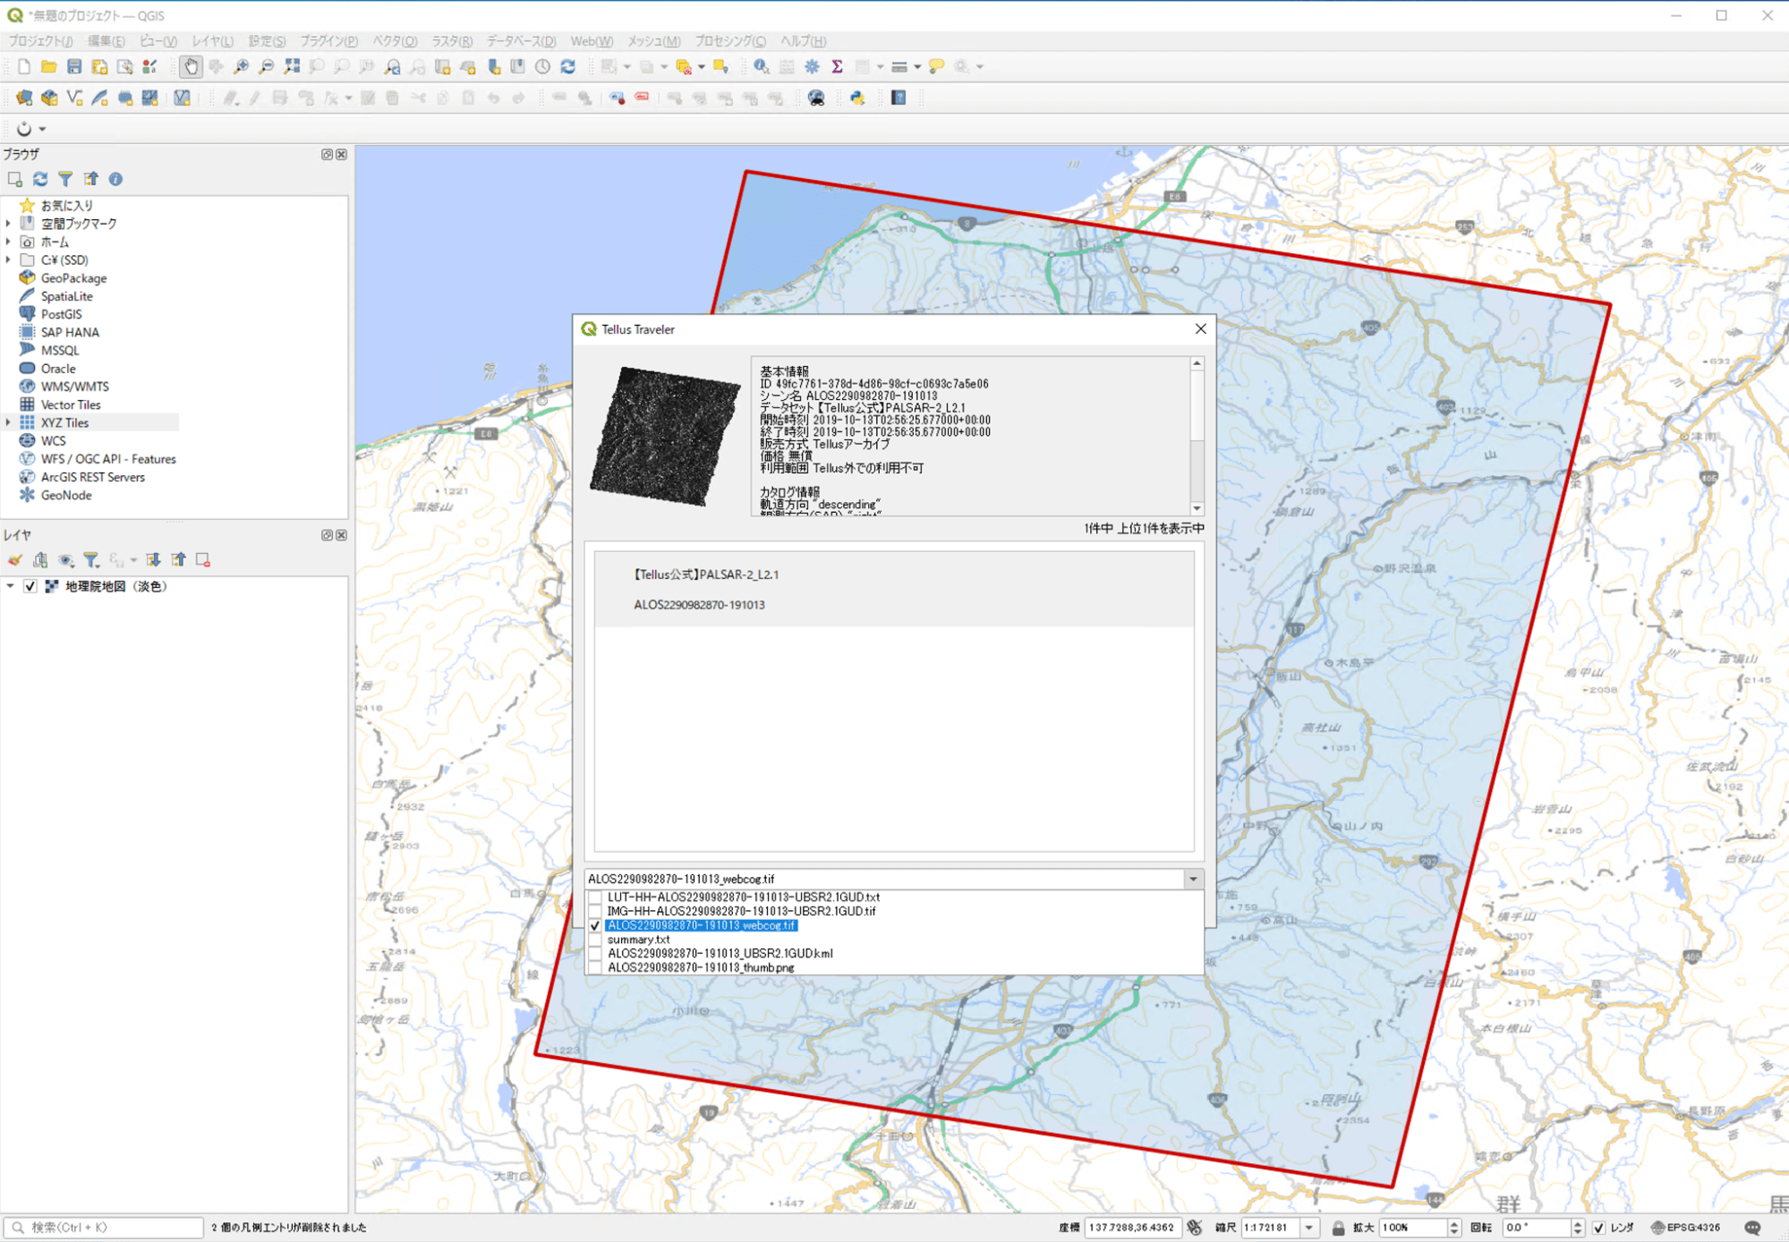Click the SAR scene thumbnail image

click(665, 436)
